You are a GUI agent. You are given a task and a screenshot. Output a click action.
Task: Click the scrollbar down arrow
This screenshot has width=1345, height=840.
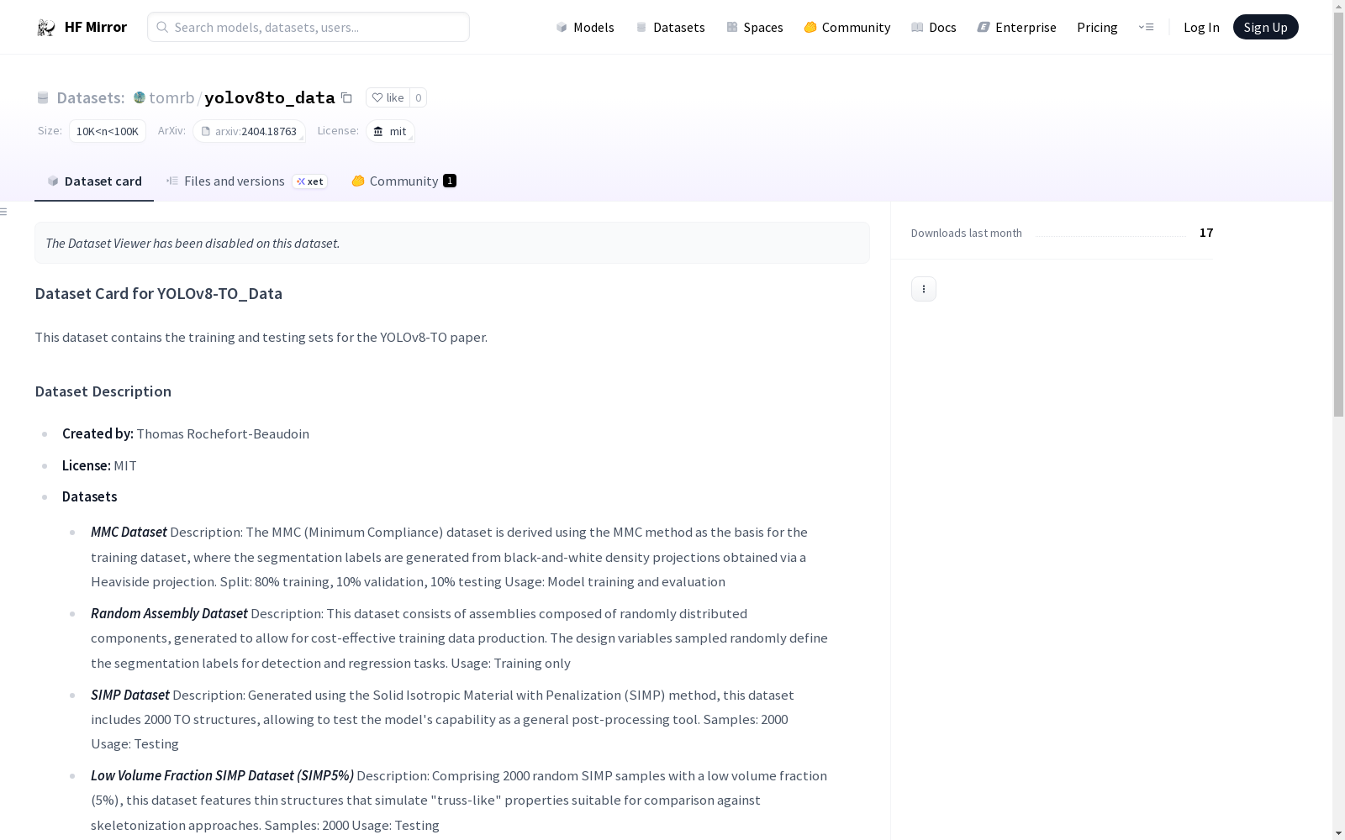tap(1338, 833)
